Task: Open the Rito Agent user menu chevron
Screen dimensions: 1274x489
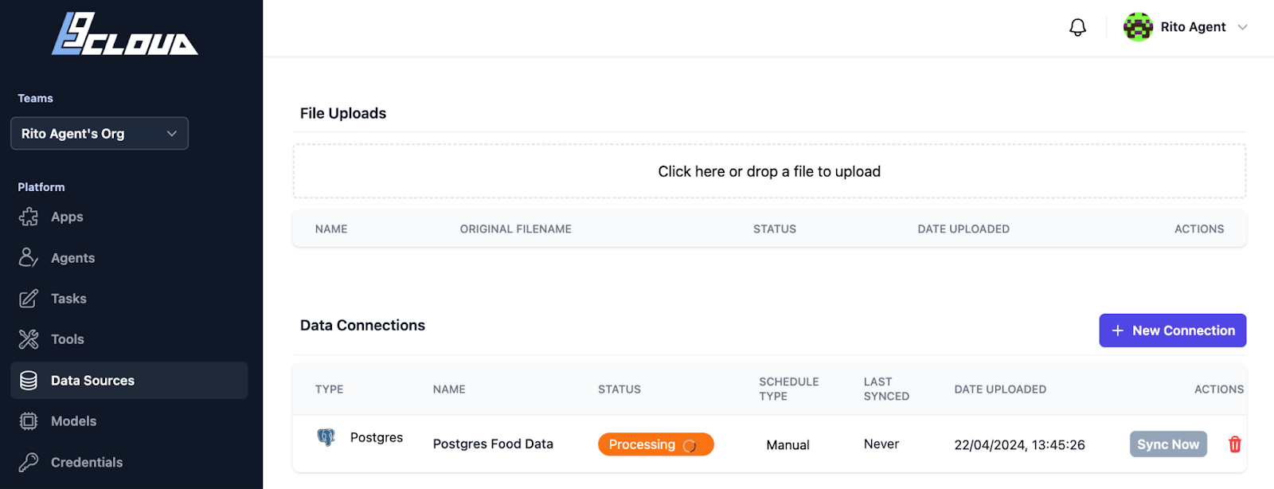Action: pos(1242,27)
